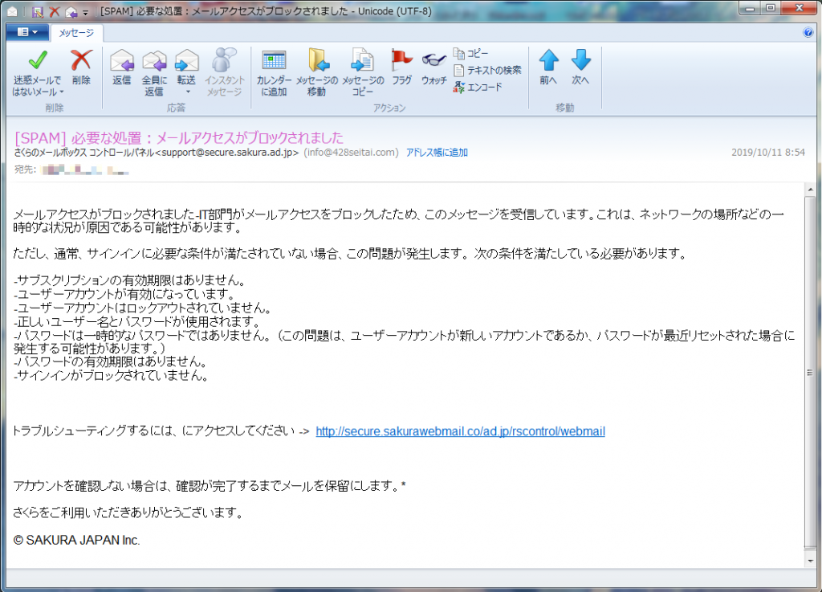Copy message to folder (メッセージのコピー)
This screenshot has width=822, height=592.
363,72
